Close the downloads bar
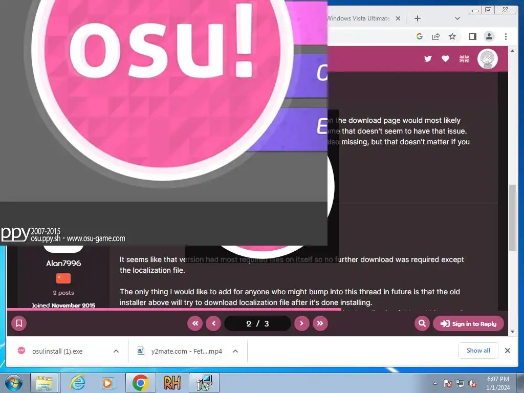The image size is (524, 393). 507,351
